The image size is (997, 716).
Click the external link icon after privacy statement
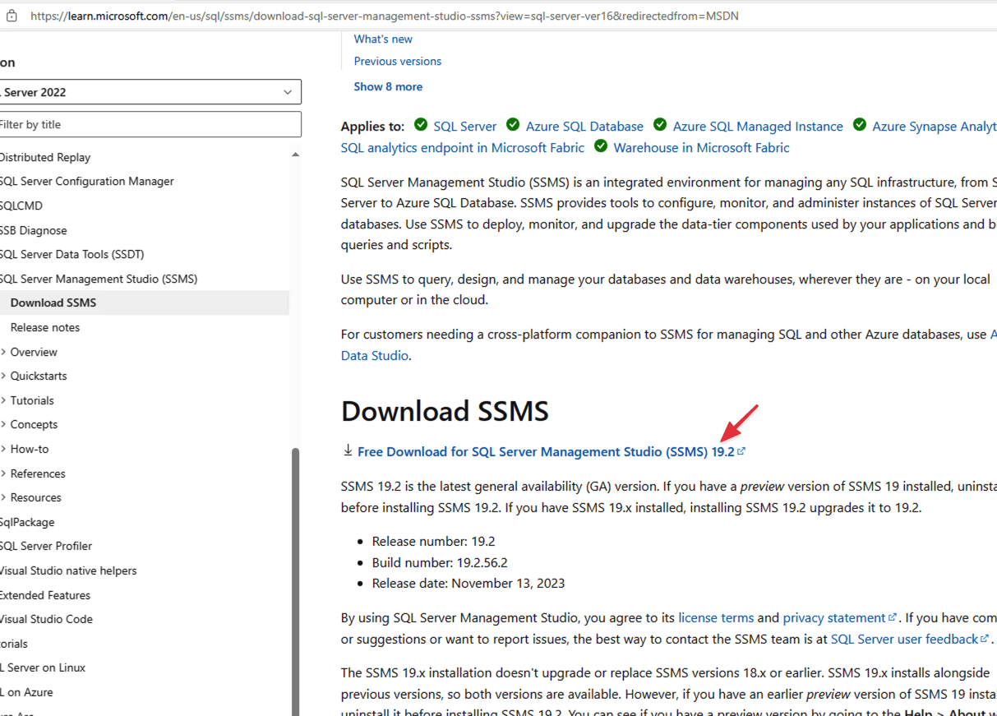(x=893, y=617)
